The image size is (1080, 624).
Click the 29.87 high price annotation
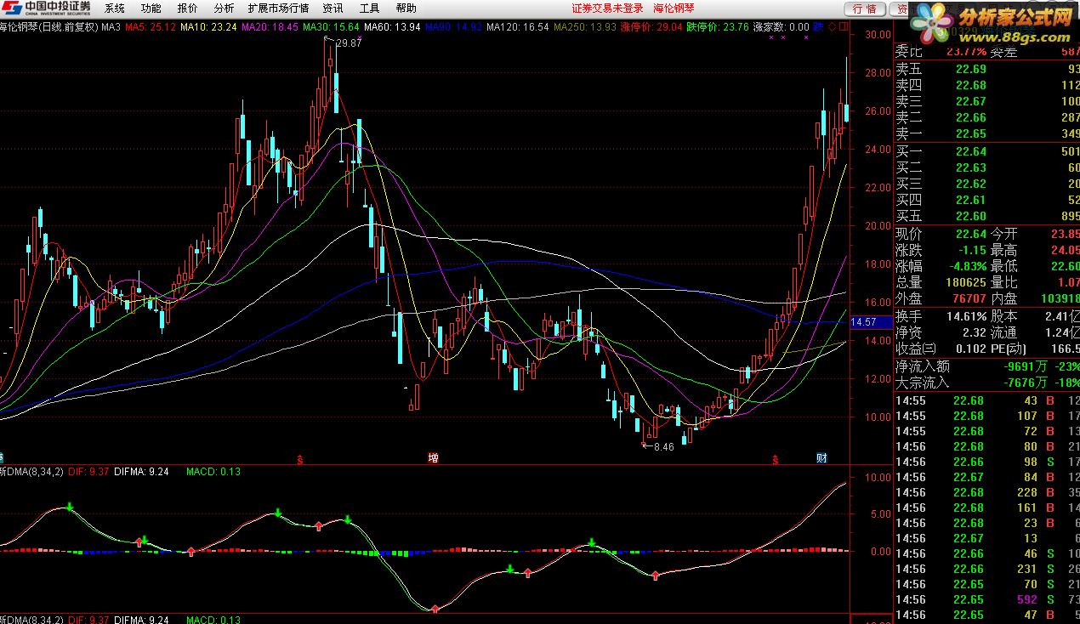pos(349,43)
